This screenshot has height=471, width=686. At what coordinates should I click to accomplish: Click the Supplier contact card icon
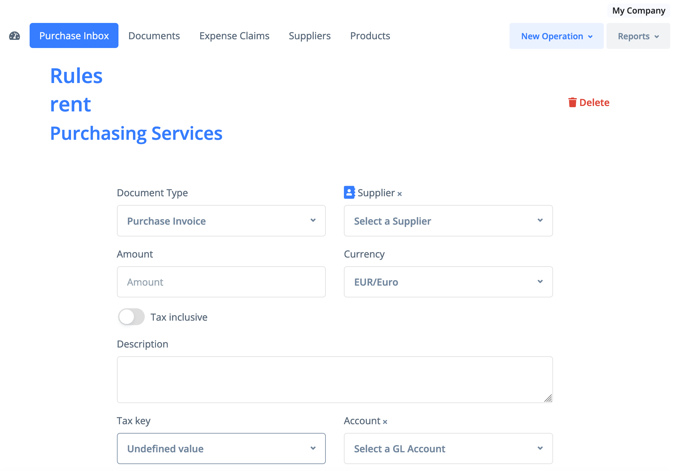349,192
